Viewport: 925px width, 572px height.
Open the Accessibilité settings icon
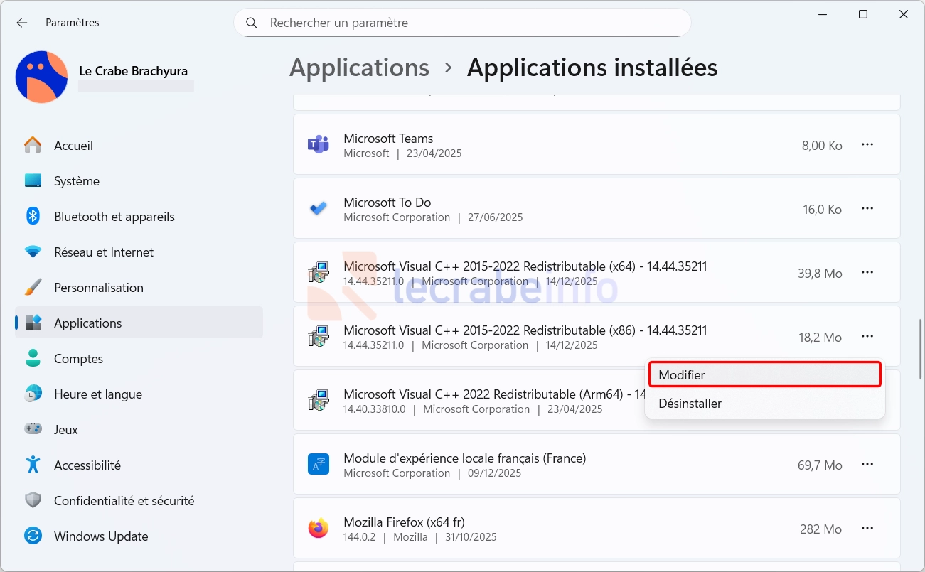click(x=33, y=465)
